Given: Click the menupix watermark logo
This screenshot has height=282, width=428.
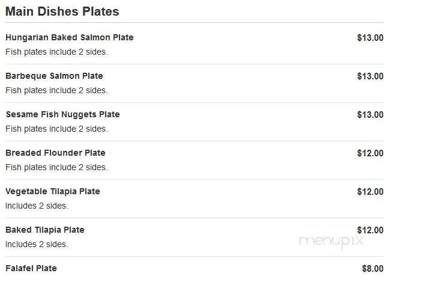Looking at the screenshot, I should 331,242.
